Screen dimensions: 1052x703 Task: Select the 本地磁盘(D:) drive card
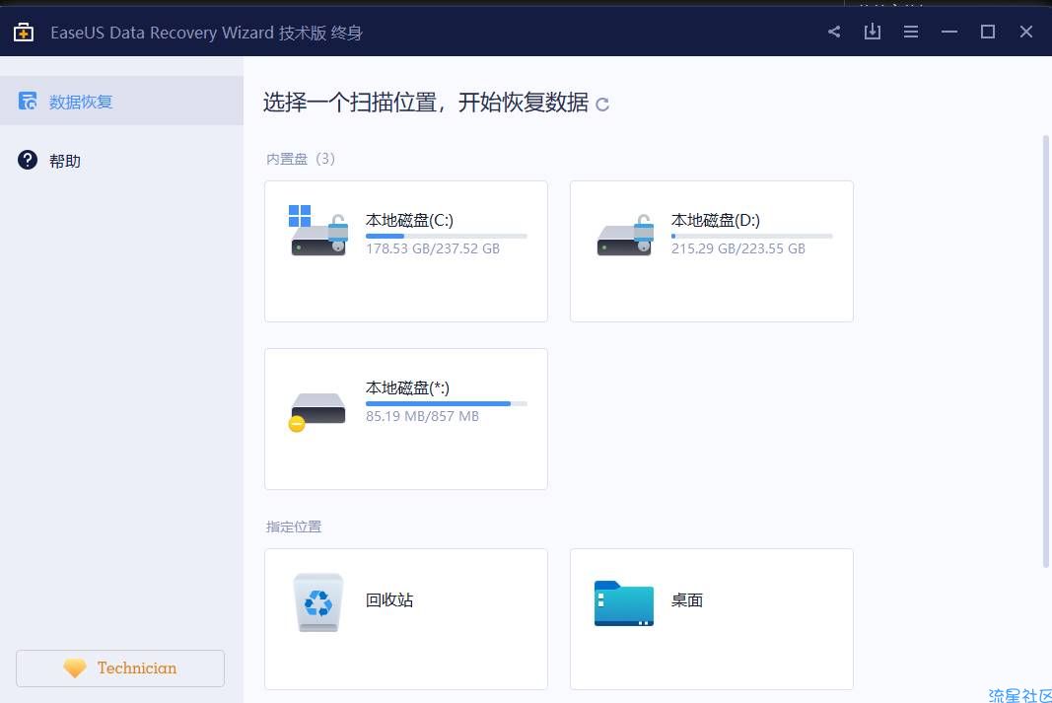(x=712, y=250)
